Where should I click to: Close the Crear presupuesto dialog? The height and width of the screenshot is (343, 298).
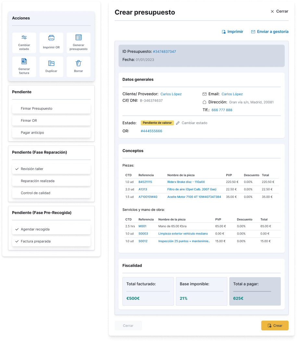(x=279, y=11)
